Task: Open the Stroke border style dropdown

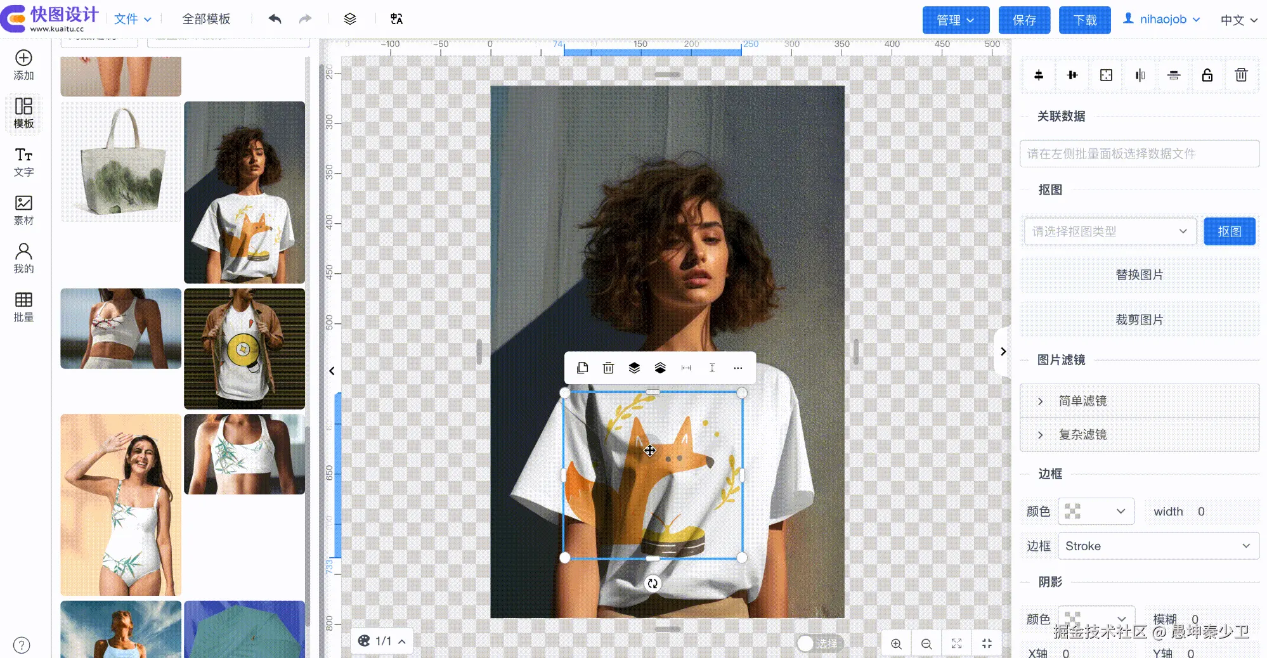Action: [x=1158, y=546]
